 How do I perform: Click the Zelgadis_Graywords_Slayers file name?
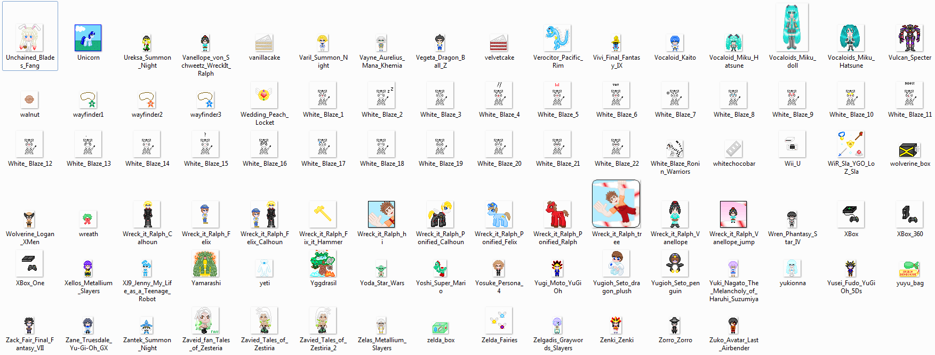coord(558,344)
